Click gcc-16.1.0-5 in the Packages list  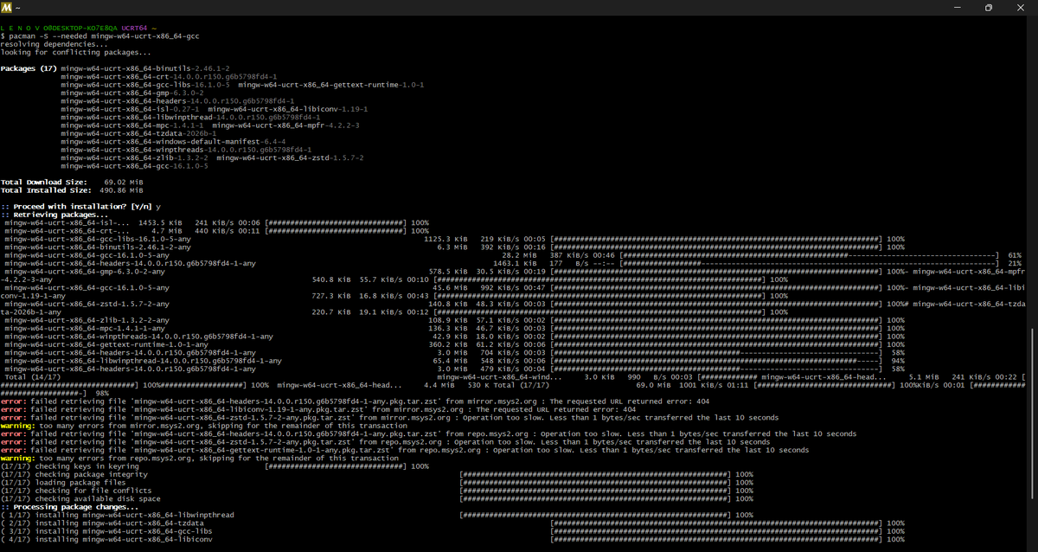pos(134,166)
